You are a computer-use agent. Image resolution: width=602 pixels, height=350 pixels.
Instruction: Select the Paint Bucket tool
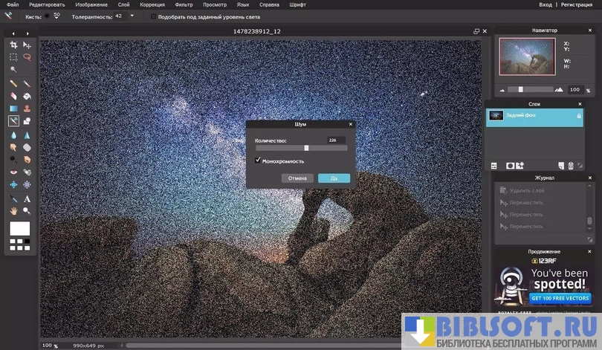(27, 96)
